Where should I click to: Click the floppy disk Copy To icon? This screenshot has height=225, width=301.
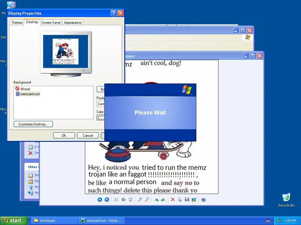[x=187, y=200]
